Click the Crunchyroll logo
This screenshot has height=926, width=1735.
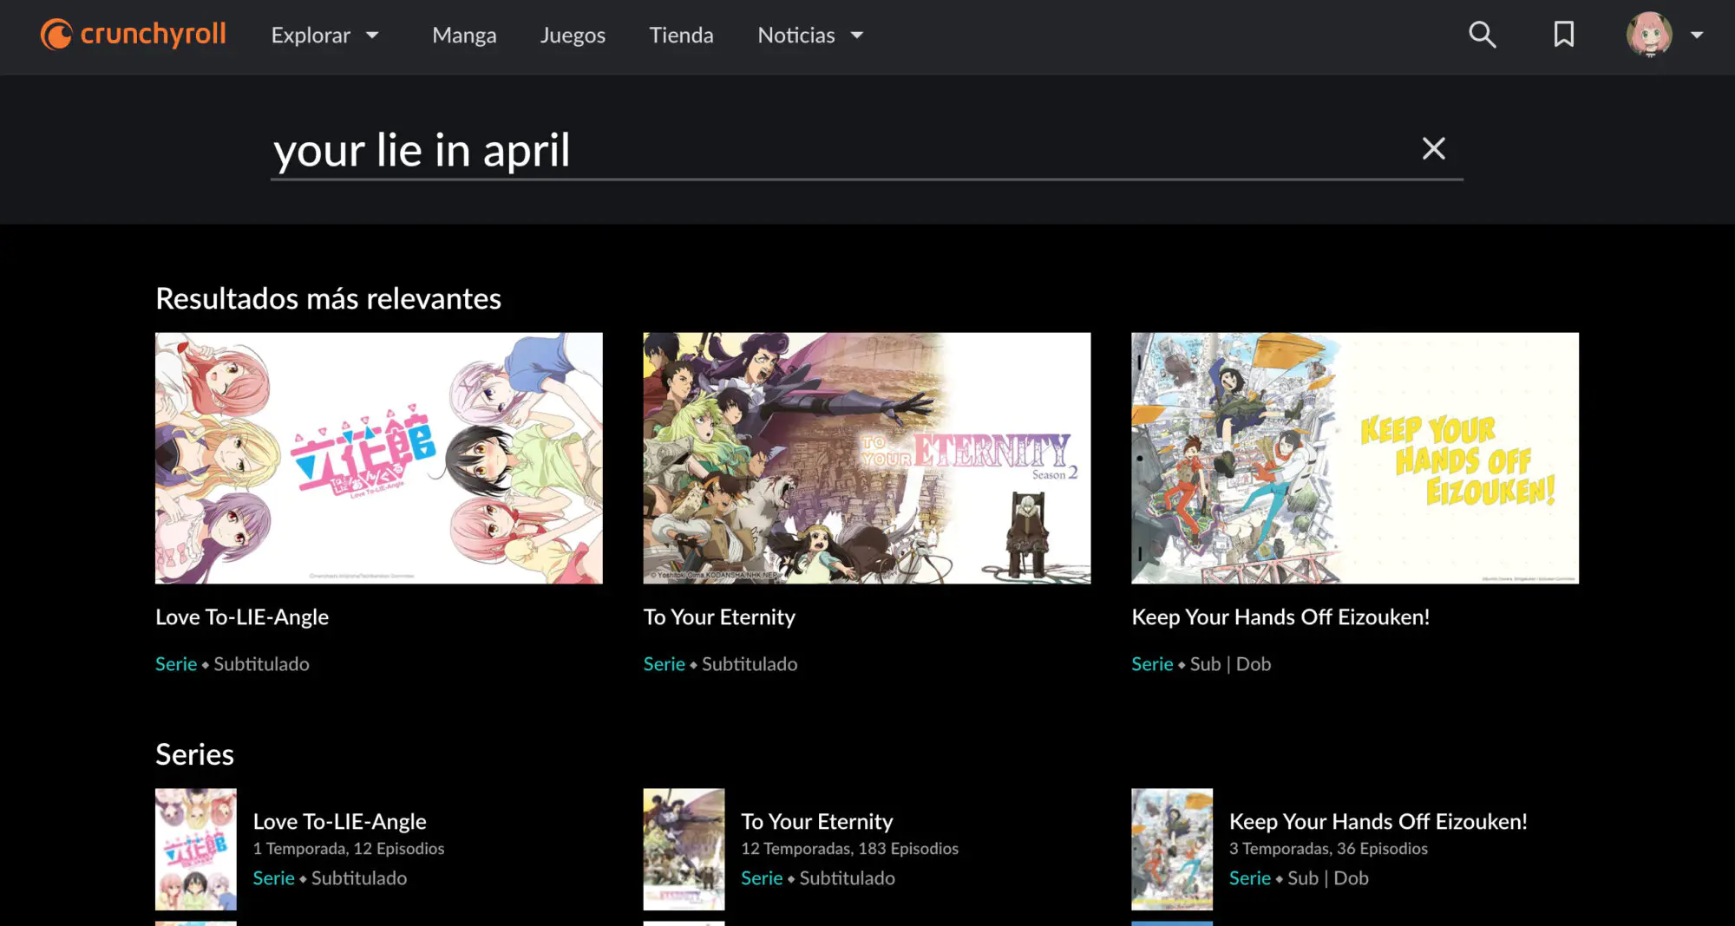click(x=133, y=35)
